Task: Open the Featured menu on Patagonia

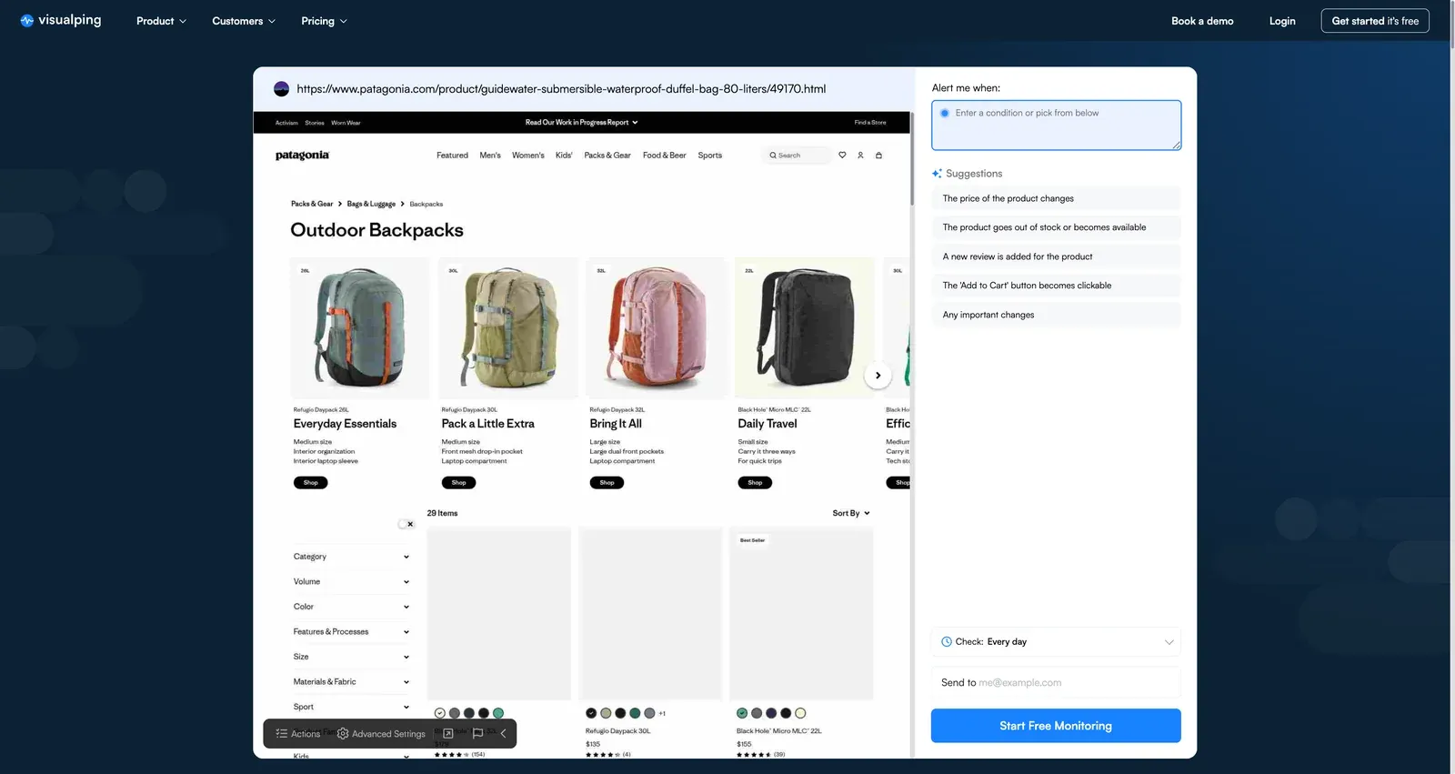Action: 452,156
